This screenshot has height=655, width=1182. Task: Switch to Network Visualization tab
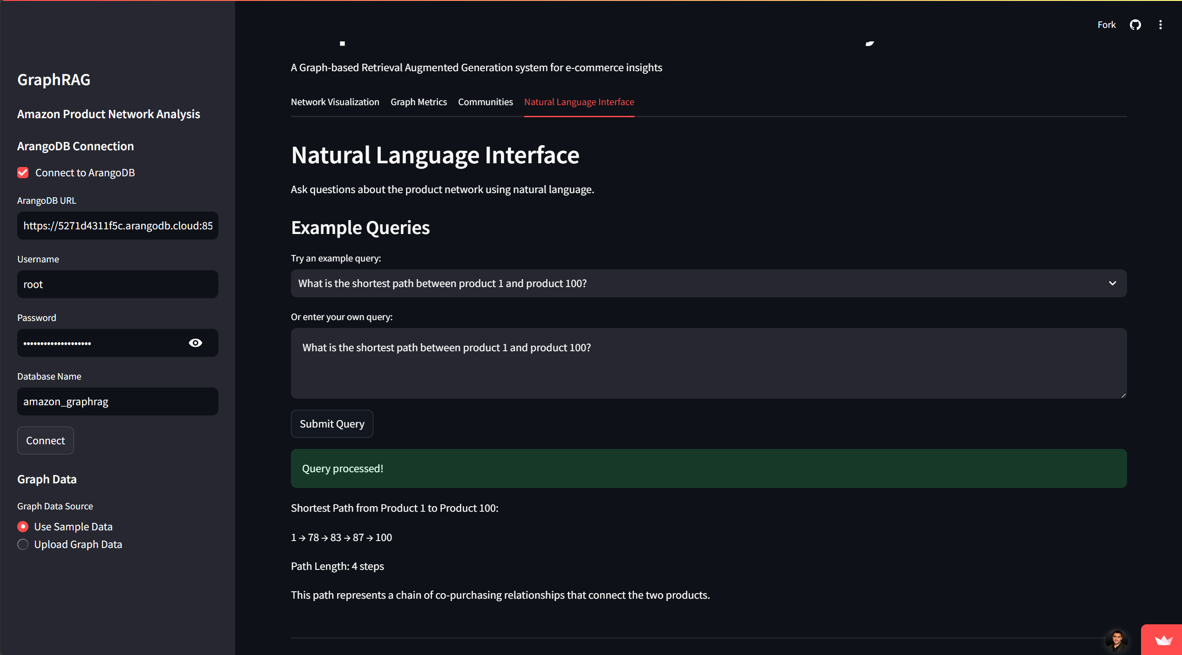point(335,102)
